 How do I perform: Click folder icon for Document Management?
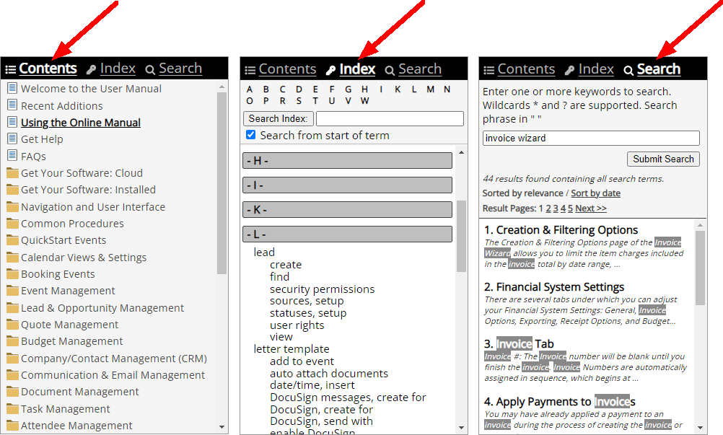coord(12,392)
